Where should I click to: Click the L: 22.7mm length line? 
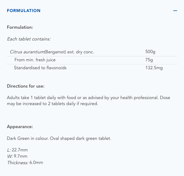click(x=17, y=150)
